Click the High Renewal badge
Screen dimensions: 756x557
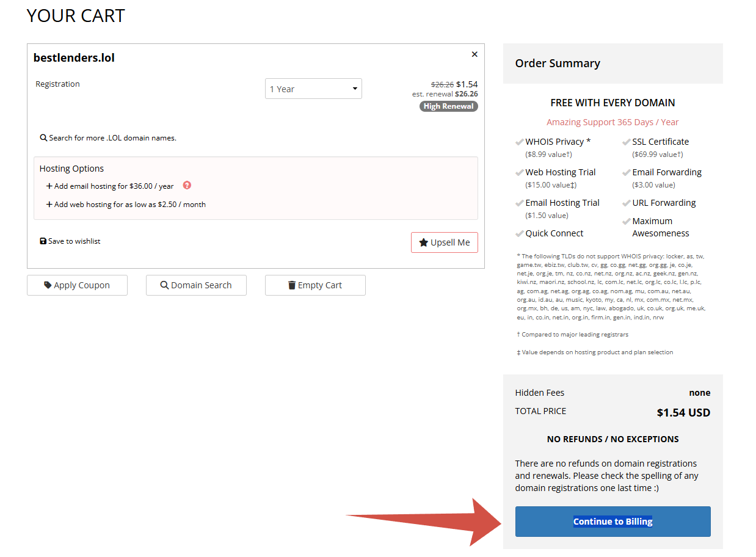449,106
